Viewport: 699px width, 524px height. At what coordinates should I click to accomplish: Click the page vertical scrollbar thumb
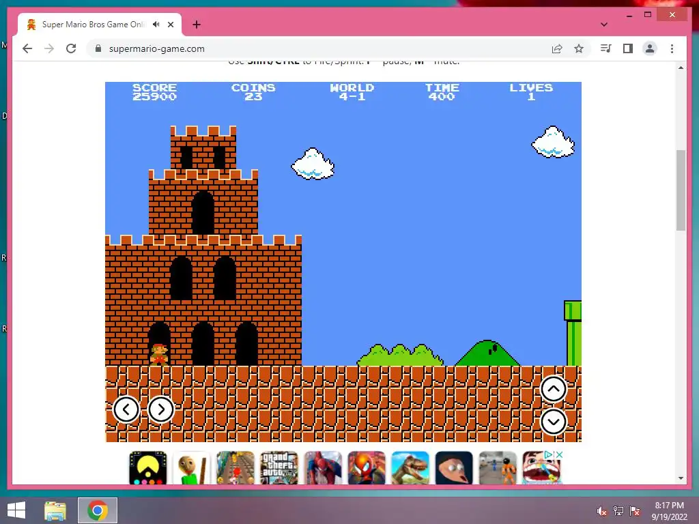pyautogui.click(x=681, y=190)
